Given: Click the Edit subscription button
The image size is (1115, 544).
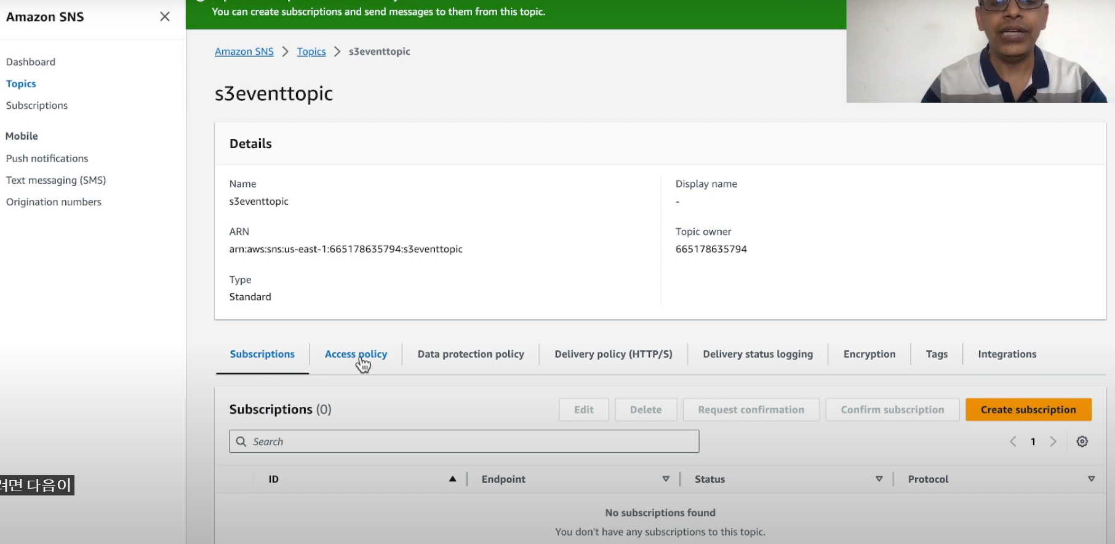Looking at the screenshot, I should coord(583,409).
